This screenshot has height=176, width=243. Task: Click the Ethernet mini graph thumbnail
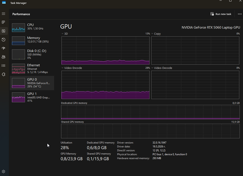[18, 69]
